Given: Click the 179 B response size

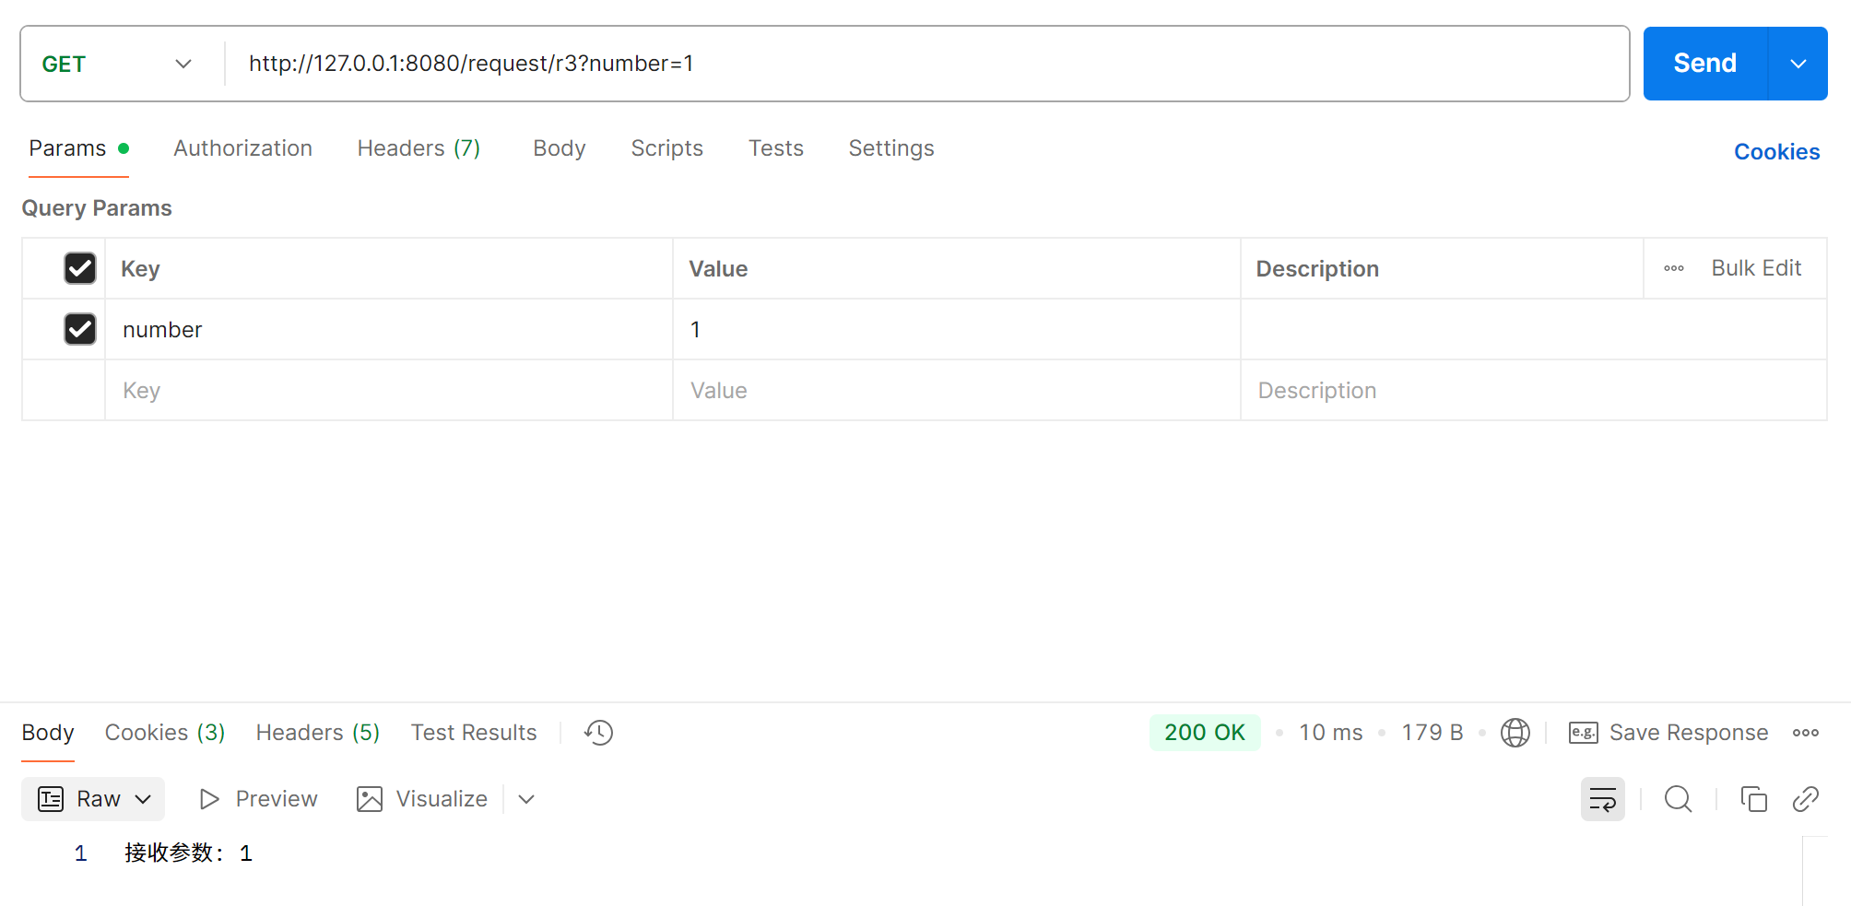Looking at the screenshot, I should coord(1432,733).
